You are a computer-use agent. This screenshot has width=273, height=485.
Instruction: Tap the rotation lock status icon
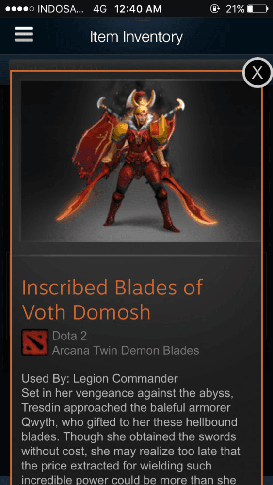point(214,9)
